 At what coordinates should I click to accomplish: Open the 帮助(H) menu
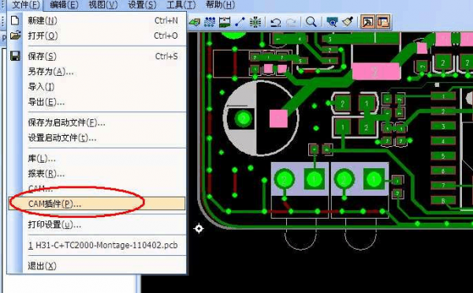point(220,5)
